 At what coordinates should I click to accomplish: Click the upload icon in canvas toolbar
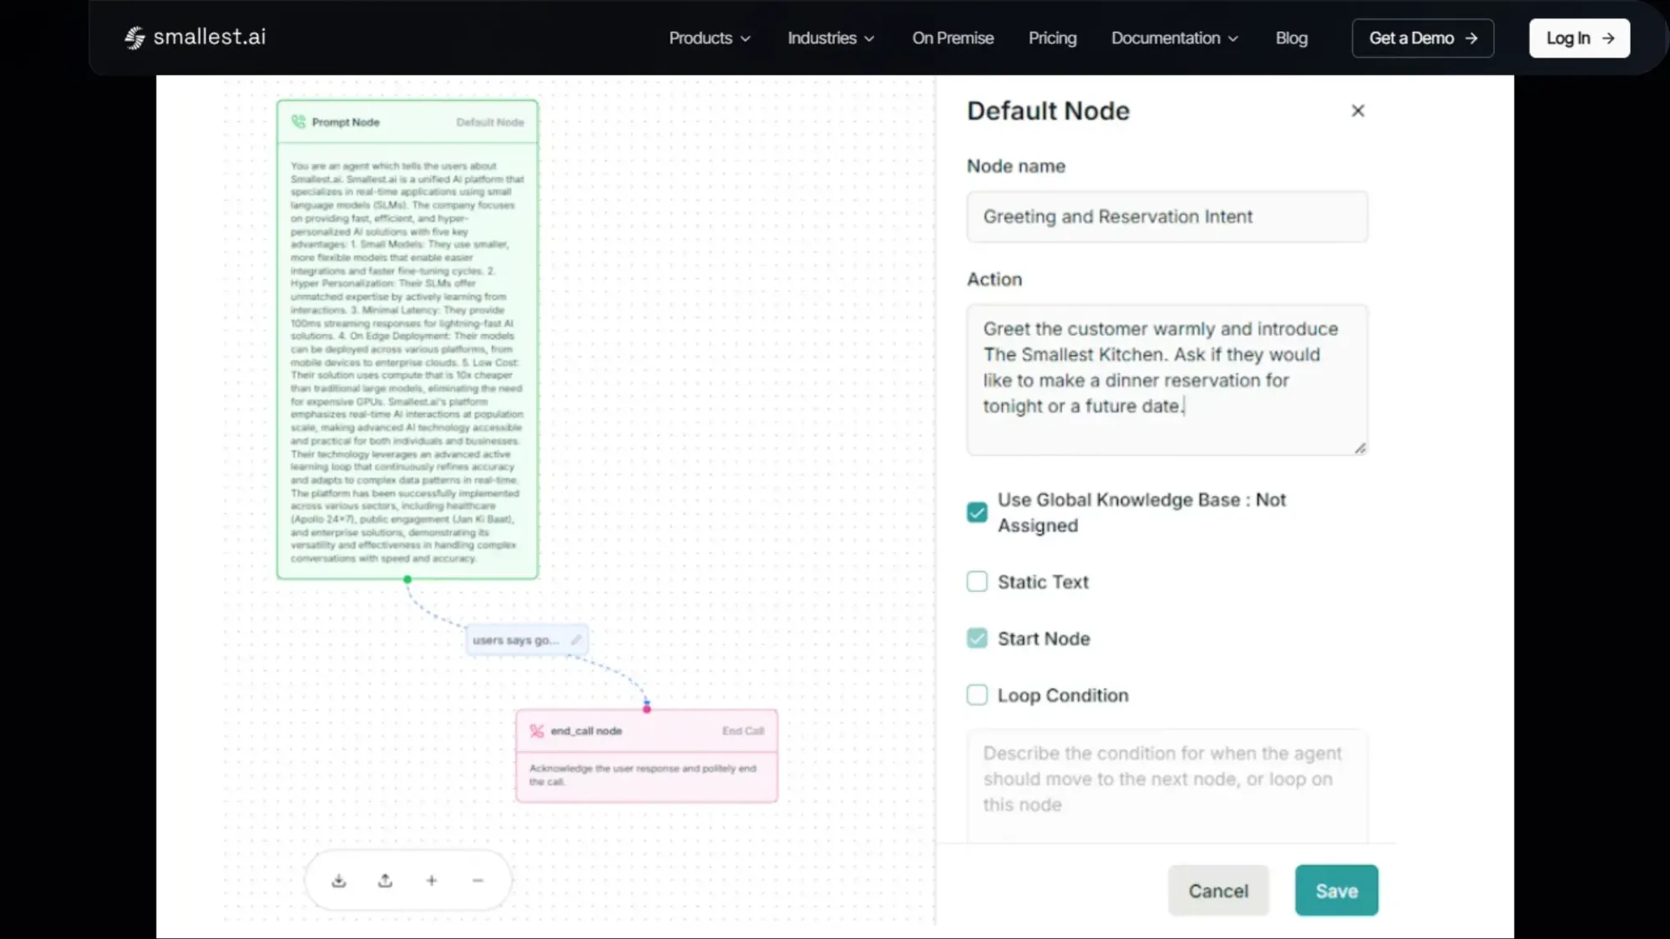click(385, 881)
